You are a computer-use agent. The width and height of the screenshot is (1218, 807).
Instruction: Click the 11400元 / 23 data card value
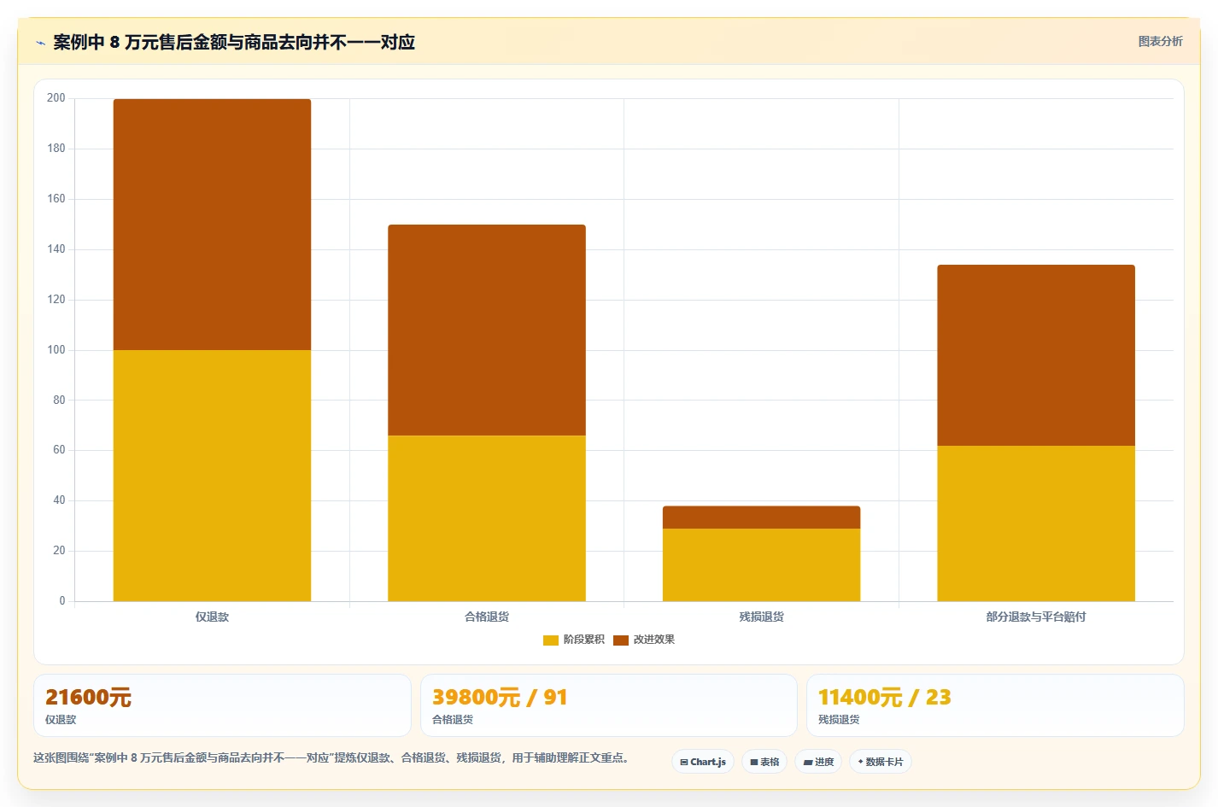click(884, 698)
